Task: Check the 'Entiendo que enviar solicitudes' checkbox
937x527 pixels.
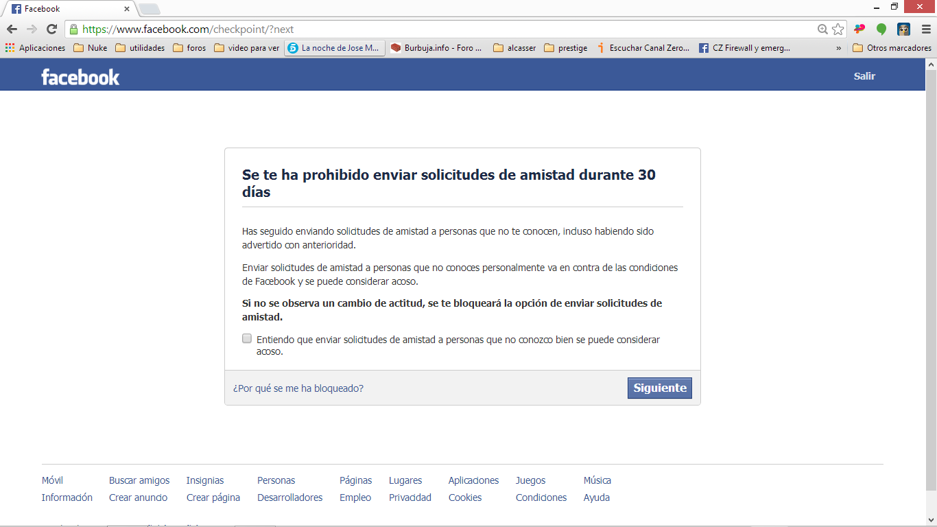Action: (247, 338)
